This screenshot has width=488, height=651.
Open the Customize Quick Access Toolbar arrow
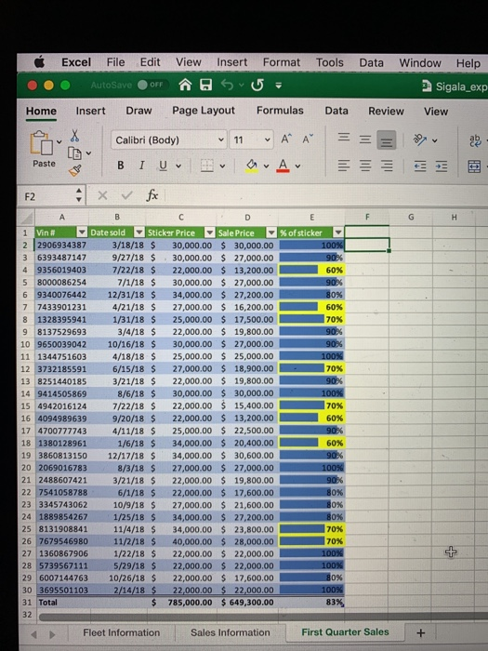coord(279,86)
